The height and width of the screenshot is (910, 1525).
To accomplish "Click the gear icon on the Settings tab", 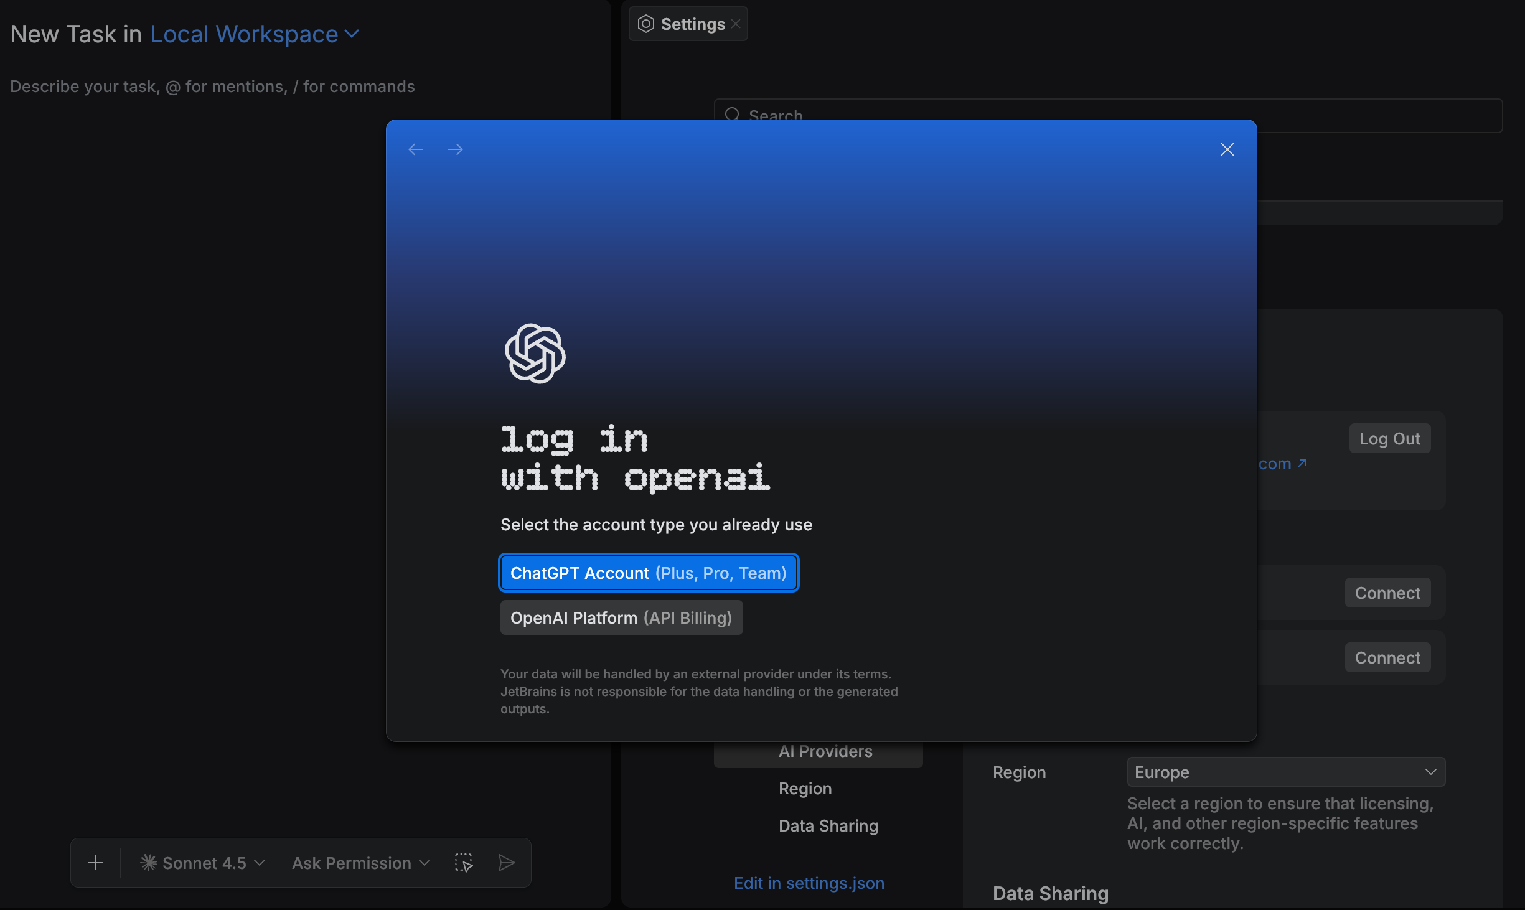I will coord(645,24).
